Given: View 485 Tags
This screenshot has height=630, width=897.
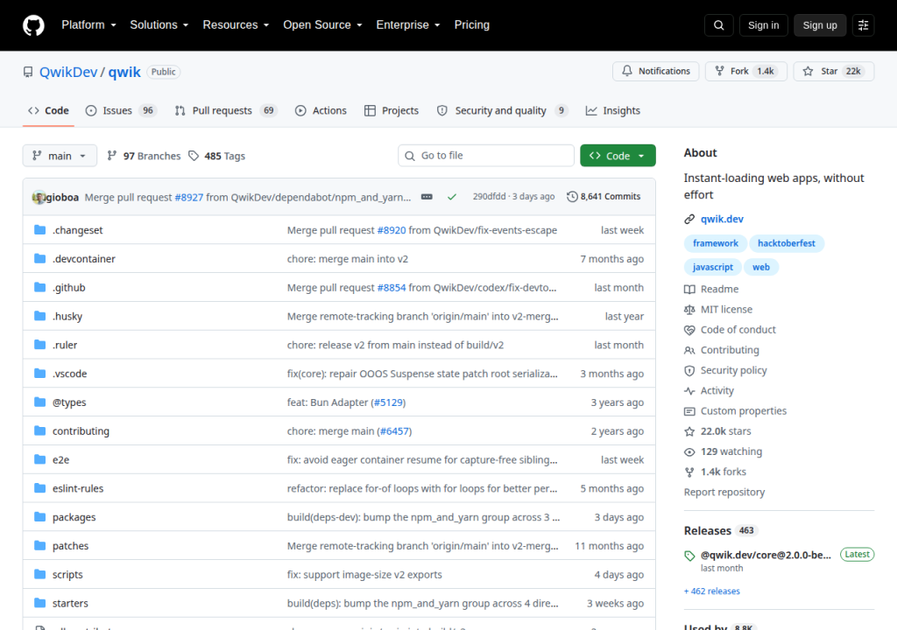Looking at the screenshot, I should tap(217, 156).
